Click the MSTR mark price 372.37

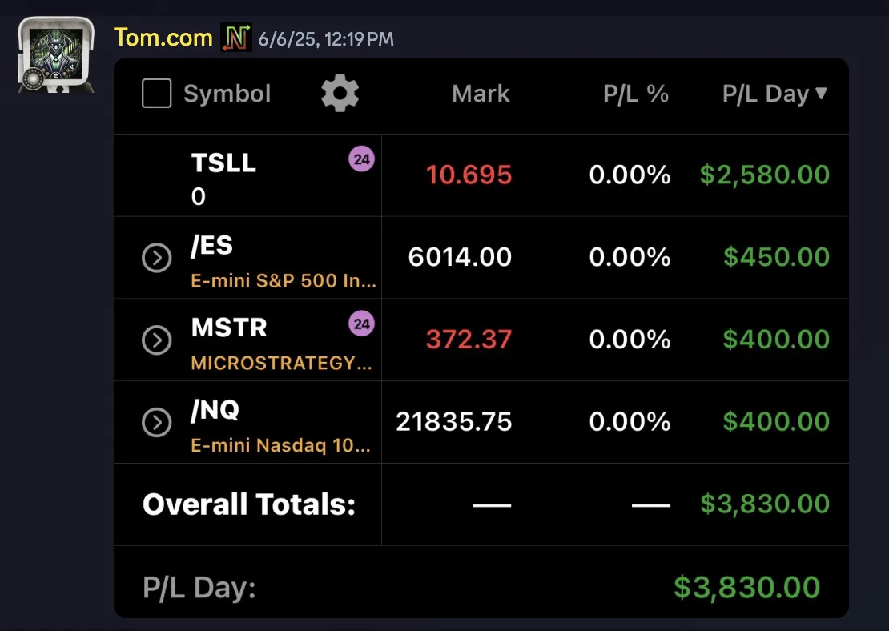point(469,340)
